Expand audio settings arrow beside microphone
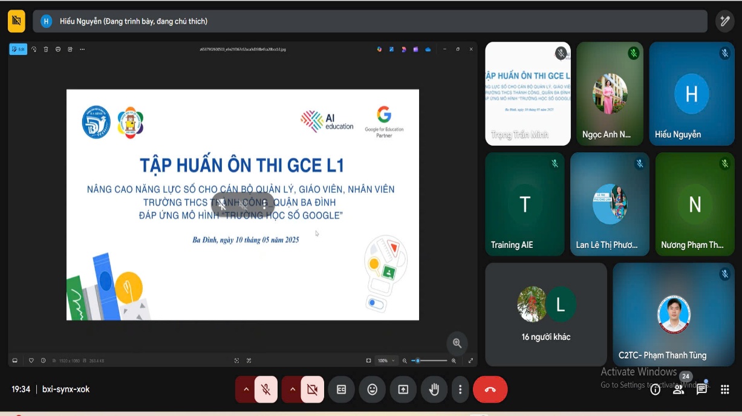 pos(246,389)
